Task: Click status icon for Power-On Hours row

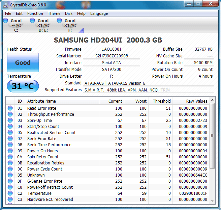Action: [10, 151]
